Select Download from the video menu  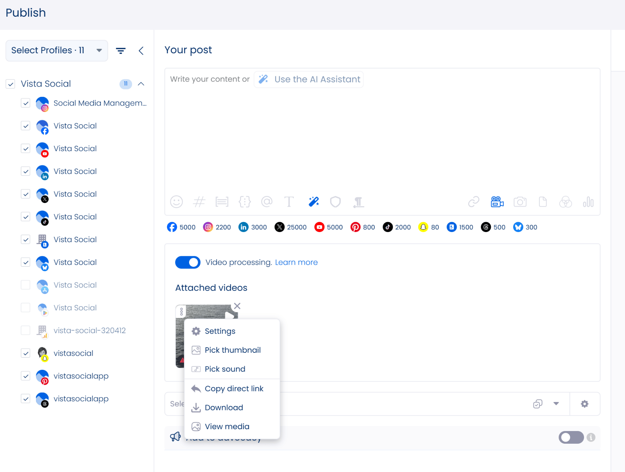(224, 408)
